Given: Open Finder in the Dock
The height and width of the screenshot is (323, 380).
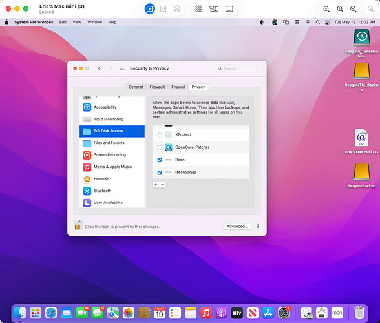Looking at the screenshot, I should 20,313.
